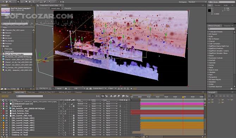Expand Blur & Sharpen effects category
236x138 pixels.
coord(208,39)
